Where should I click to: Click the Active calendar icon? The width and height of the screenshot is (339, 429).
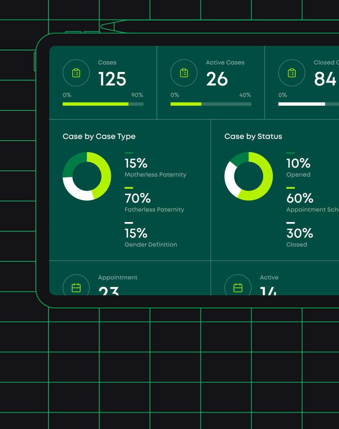coord(238,288)
